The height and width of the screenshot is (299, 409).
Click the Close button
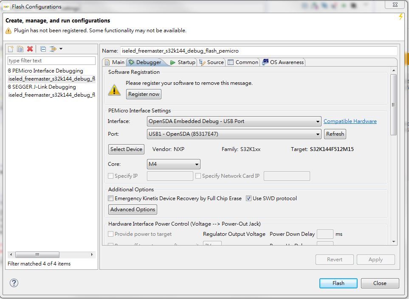380,283
